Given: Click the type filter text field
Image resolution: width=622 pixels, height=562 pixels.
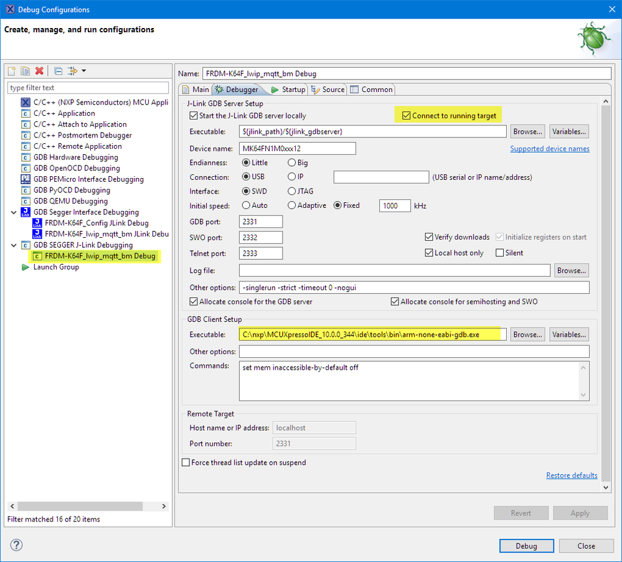Looking at the screenshot, I should [x=88, y=88].
